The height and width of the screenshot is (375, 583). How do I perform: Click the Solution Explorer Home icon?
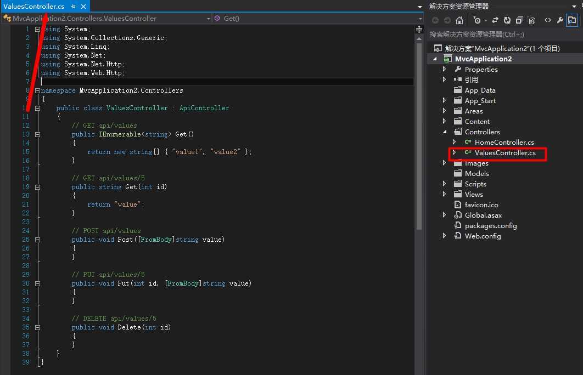tap(459, 20)
